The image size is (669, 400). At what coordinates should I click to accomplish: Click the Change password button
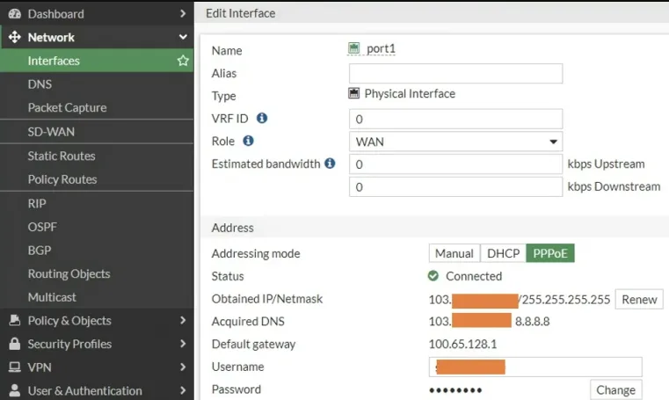[x=615, y=390]
